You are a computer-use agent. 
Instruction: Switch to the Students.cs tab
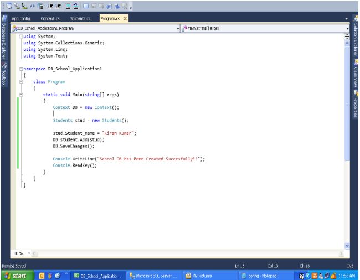coord(80,19)
